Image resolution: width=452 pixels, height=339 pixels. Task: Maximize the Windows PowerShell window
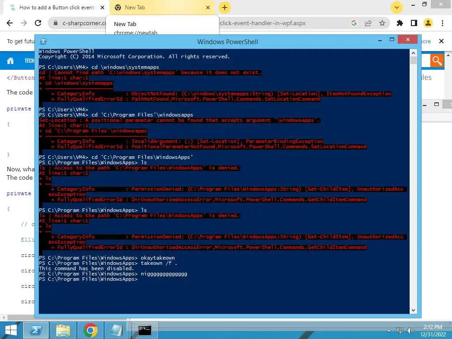tap(392, 39)
